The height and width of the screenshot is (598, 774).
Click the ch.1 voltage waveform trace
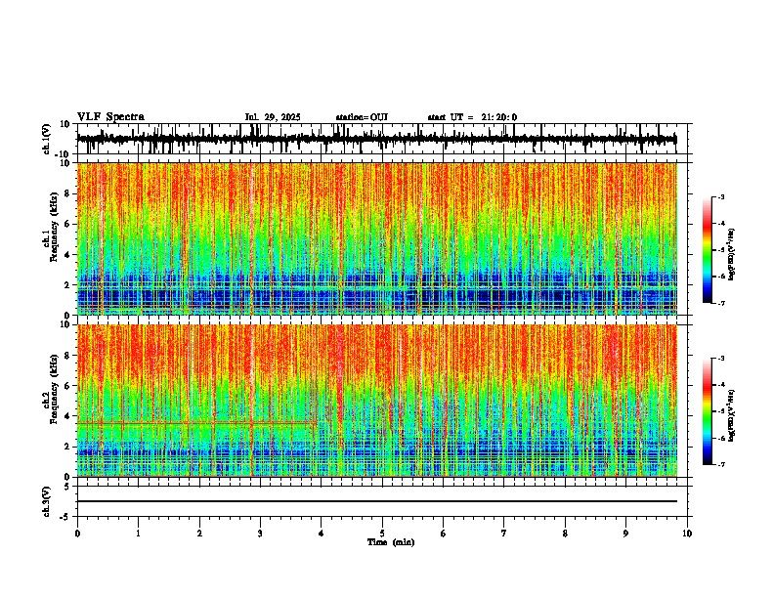coord(376,139)
